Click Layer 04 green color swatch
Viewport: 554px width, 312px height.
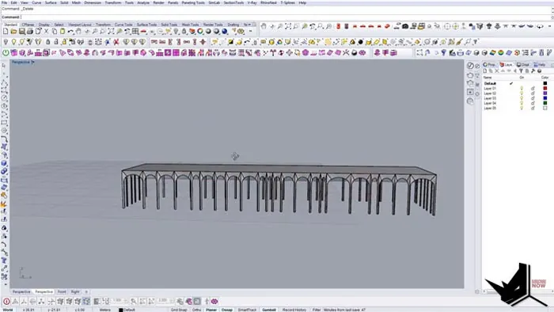[x=545, y=103]
